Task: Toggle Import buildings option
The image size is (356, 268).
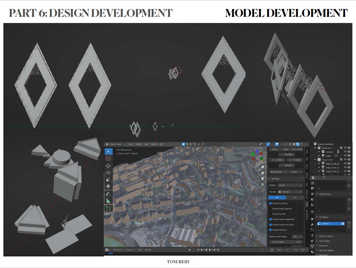Action: (x=271, y=203)
